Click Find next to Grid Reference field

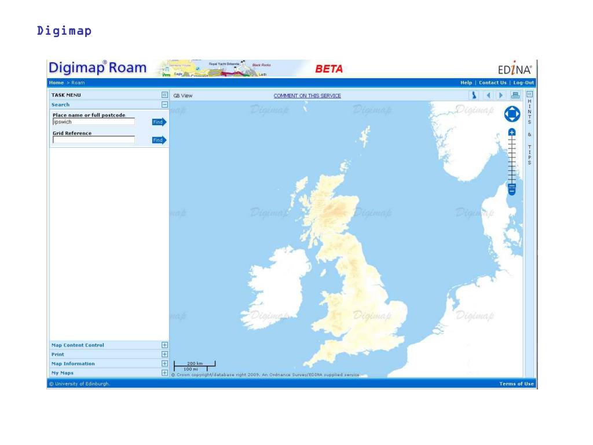coord(159,140)
